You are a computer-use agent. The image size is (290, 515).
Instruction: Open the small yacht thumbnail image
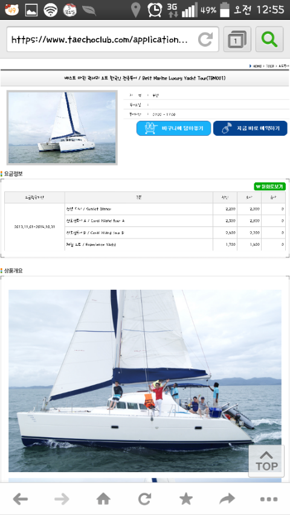pos(62,127)
